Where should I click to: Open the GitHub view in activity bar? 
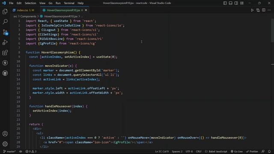5,73
